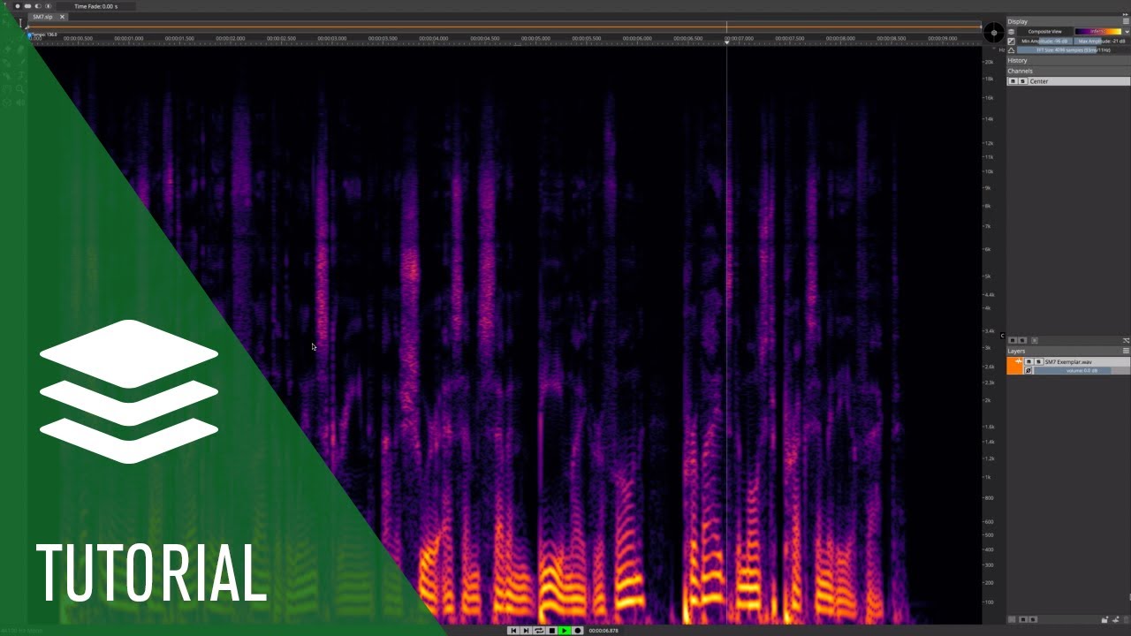Click the skip-to-end transport button
The image size is (1131, 636).
click(526, 631)
